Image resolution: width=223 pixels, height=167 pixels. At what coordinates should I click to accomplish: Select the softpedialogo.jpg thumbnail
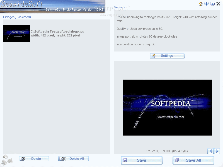click(17, 33)
